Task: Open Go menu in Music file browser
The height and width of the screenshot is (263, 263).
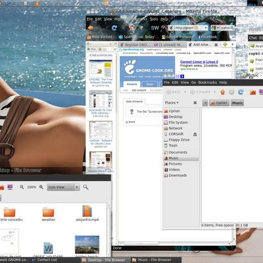Action: (193, 82)
